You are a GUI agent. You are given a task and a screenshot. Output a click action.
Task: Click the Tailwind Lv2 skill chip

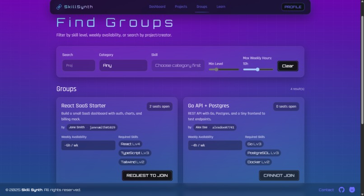(133, 162)
